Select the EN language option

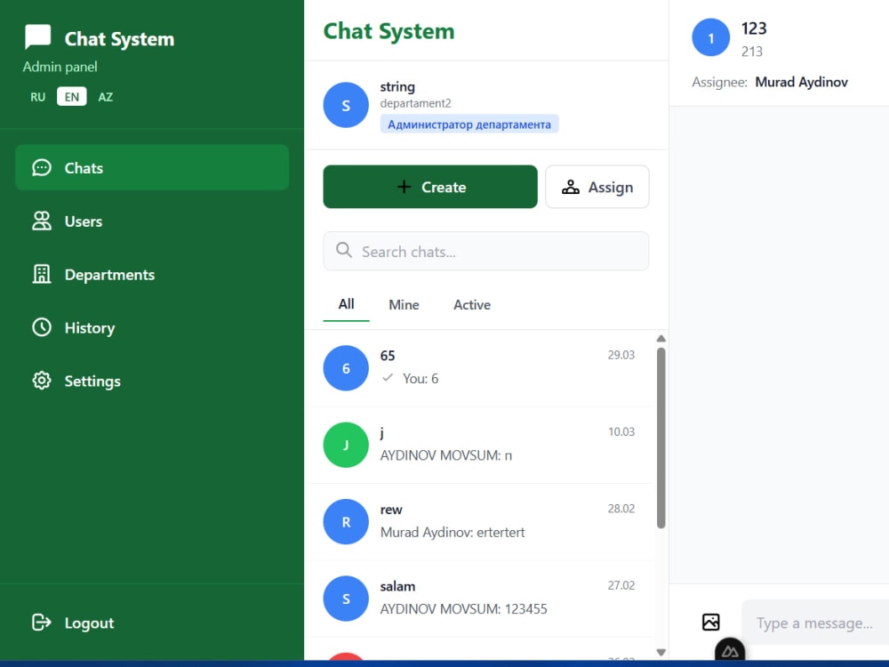(x=72, y=97)
